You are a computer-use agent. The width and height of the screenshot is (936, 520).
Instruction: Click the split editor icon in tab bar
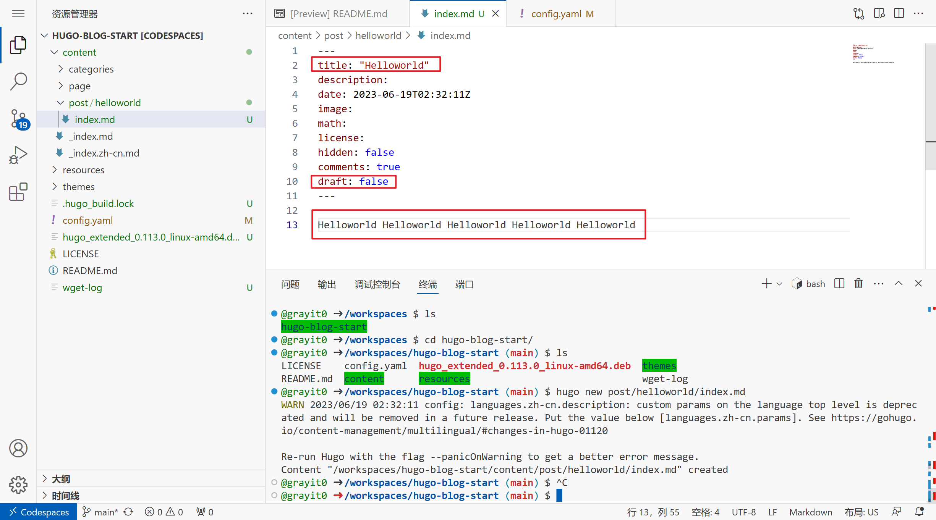tap(899, 14)
